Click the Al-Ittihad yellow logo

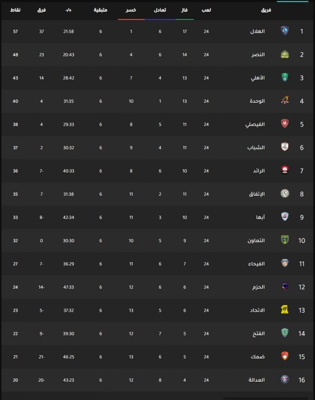click(x=285, y=310)
